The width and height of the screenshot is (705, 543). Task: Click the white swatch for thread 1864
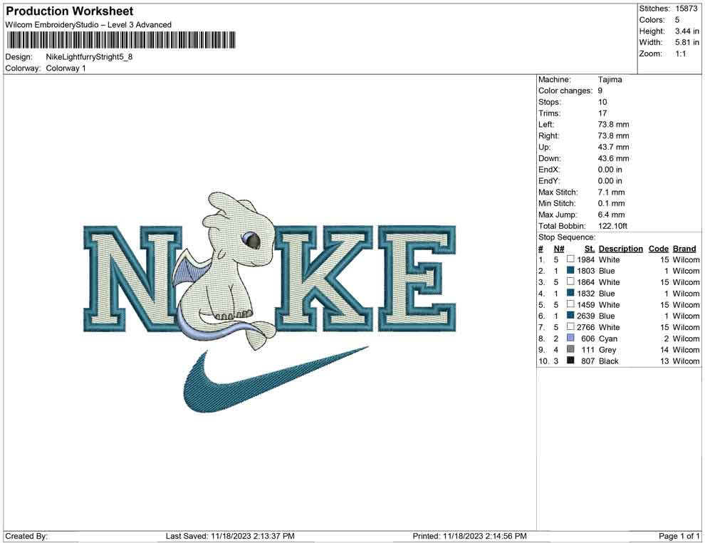[x=570, y=281]
